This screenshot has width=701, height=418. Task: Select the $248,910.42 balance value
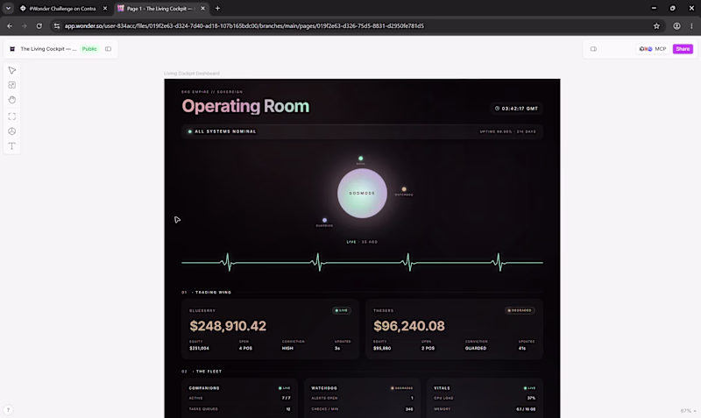point(228,326)
